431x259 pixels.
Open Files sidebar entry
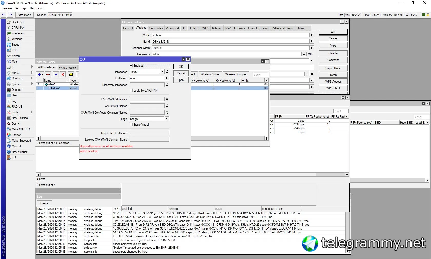click(14, 95)
